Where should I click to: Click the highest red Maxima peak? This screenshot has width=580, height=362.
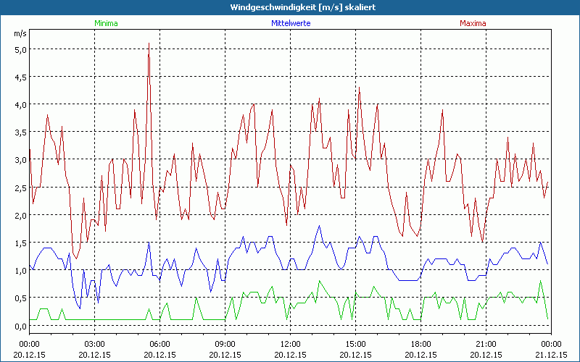[149, 43]
